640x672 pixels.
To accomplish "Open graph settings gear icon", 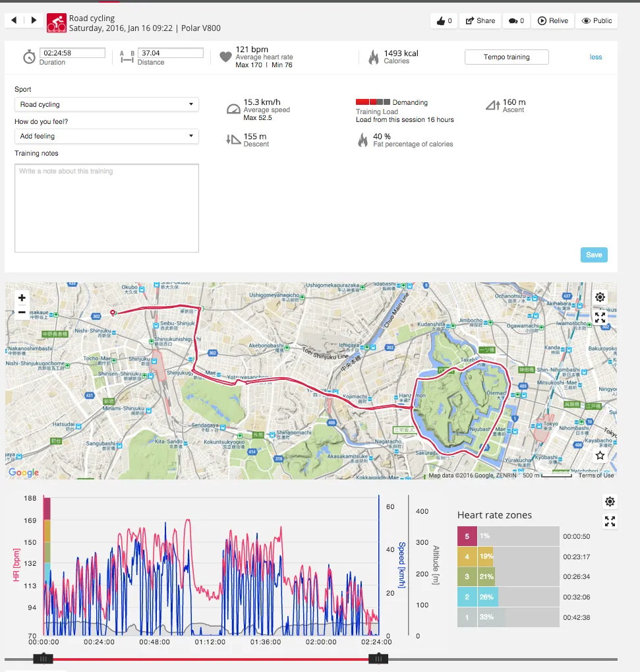I will pos(610,502).
